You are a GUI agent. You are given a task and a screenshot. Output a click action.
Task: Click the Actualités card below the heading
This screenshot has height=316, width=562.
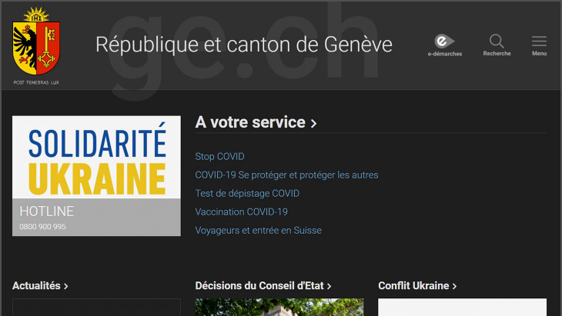tap(96, 308)
